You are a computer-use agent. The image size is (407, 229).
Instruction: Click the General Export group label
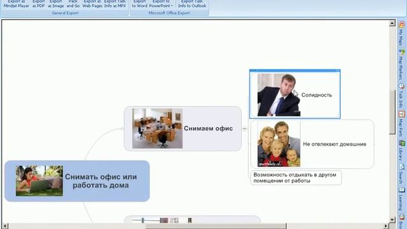65,13
